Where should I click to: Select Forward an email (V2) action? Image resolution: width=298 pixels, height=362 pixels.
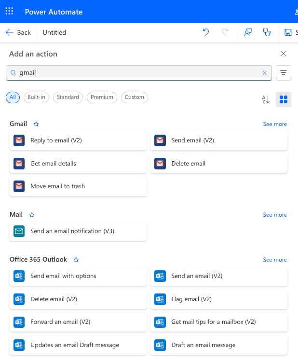[78, 322]
